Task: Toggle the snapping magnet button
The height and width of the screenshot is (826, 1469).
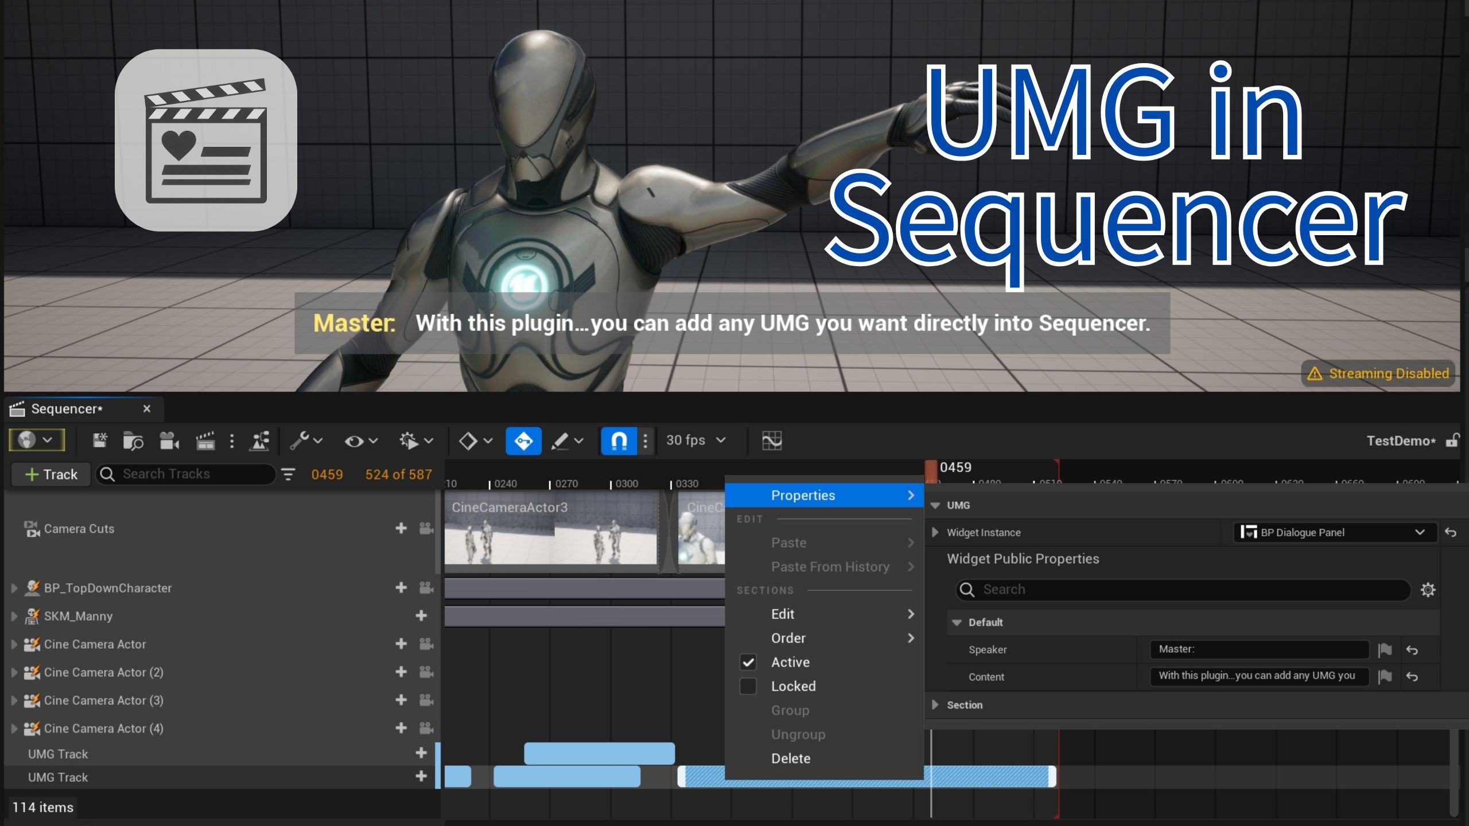Action: (x=619, y=441)
